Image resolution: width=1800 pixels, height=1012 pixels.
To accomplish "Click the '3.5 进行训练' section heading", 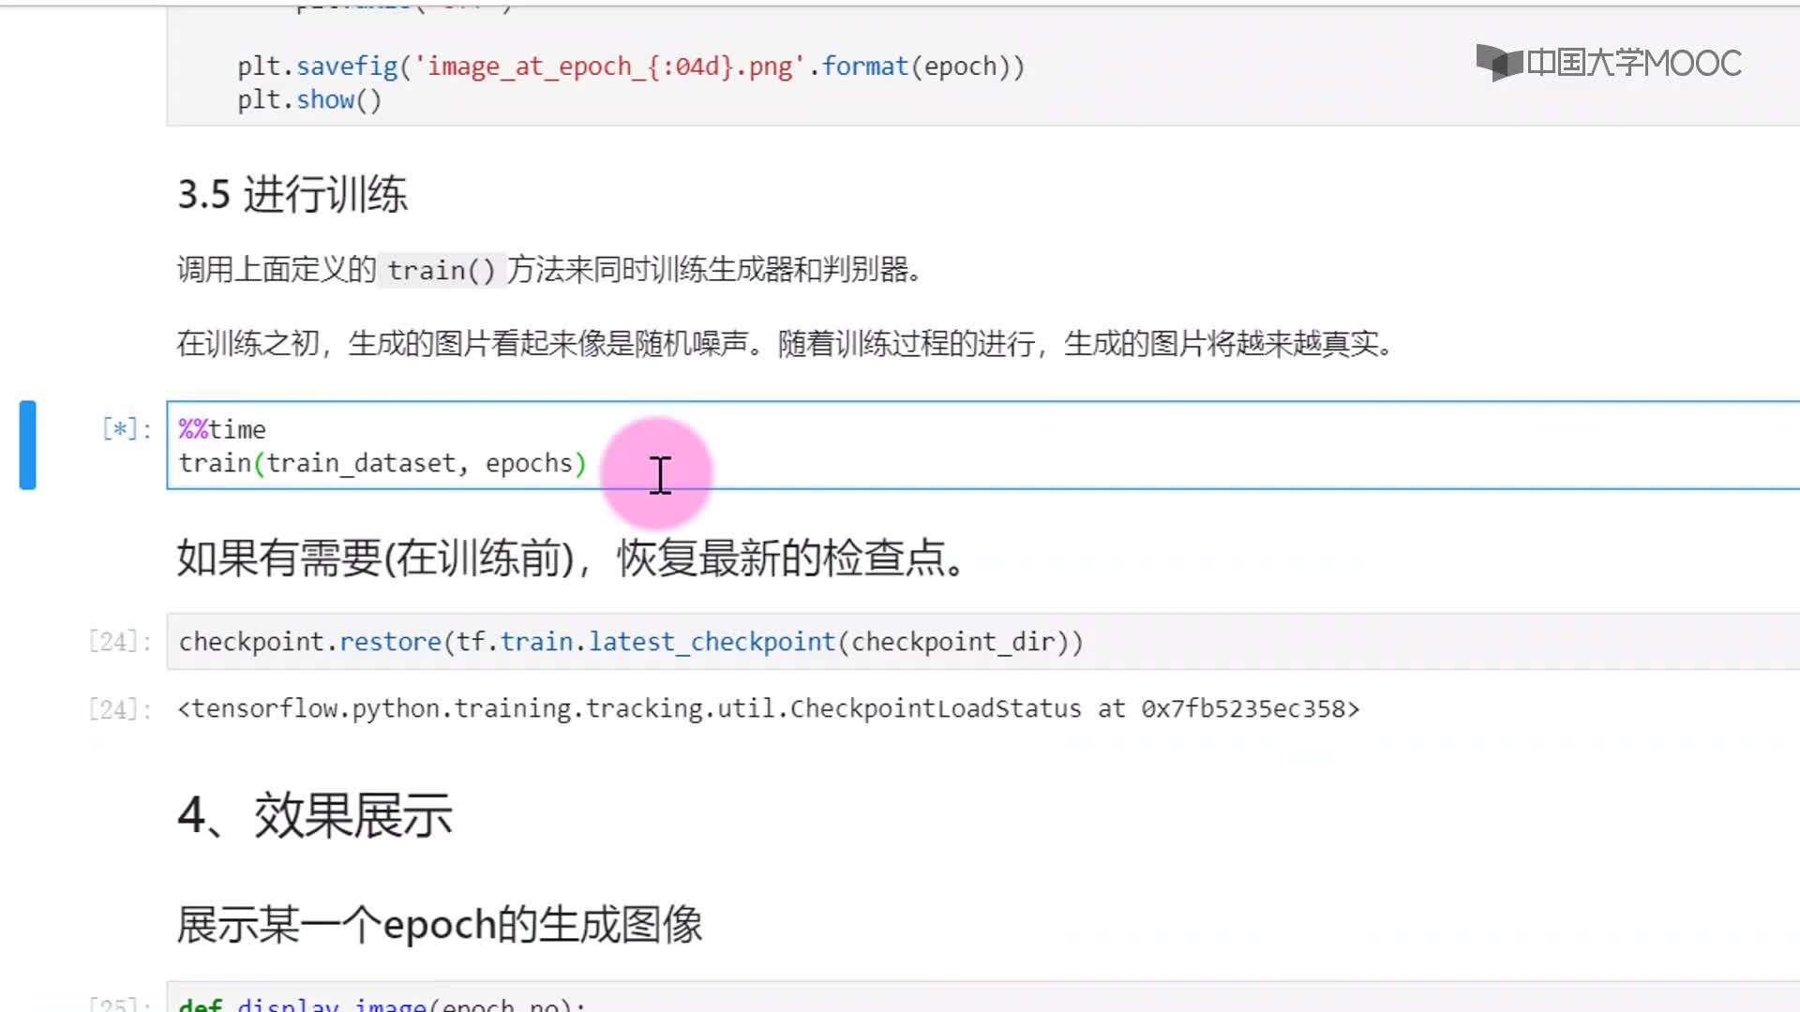I will point(292,195).
